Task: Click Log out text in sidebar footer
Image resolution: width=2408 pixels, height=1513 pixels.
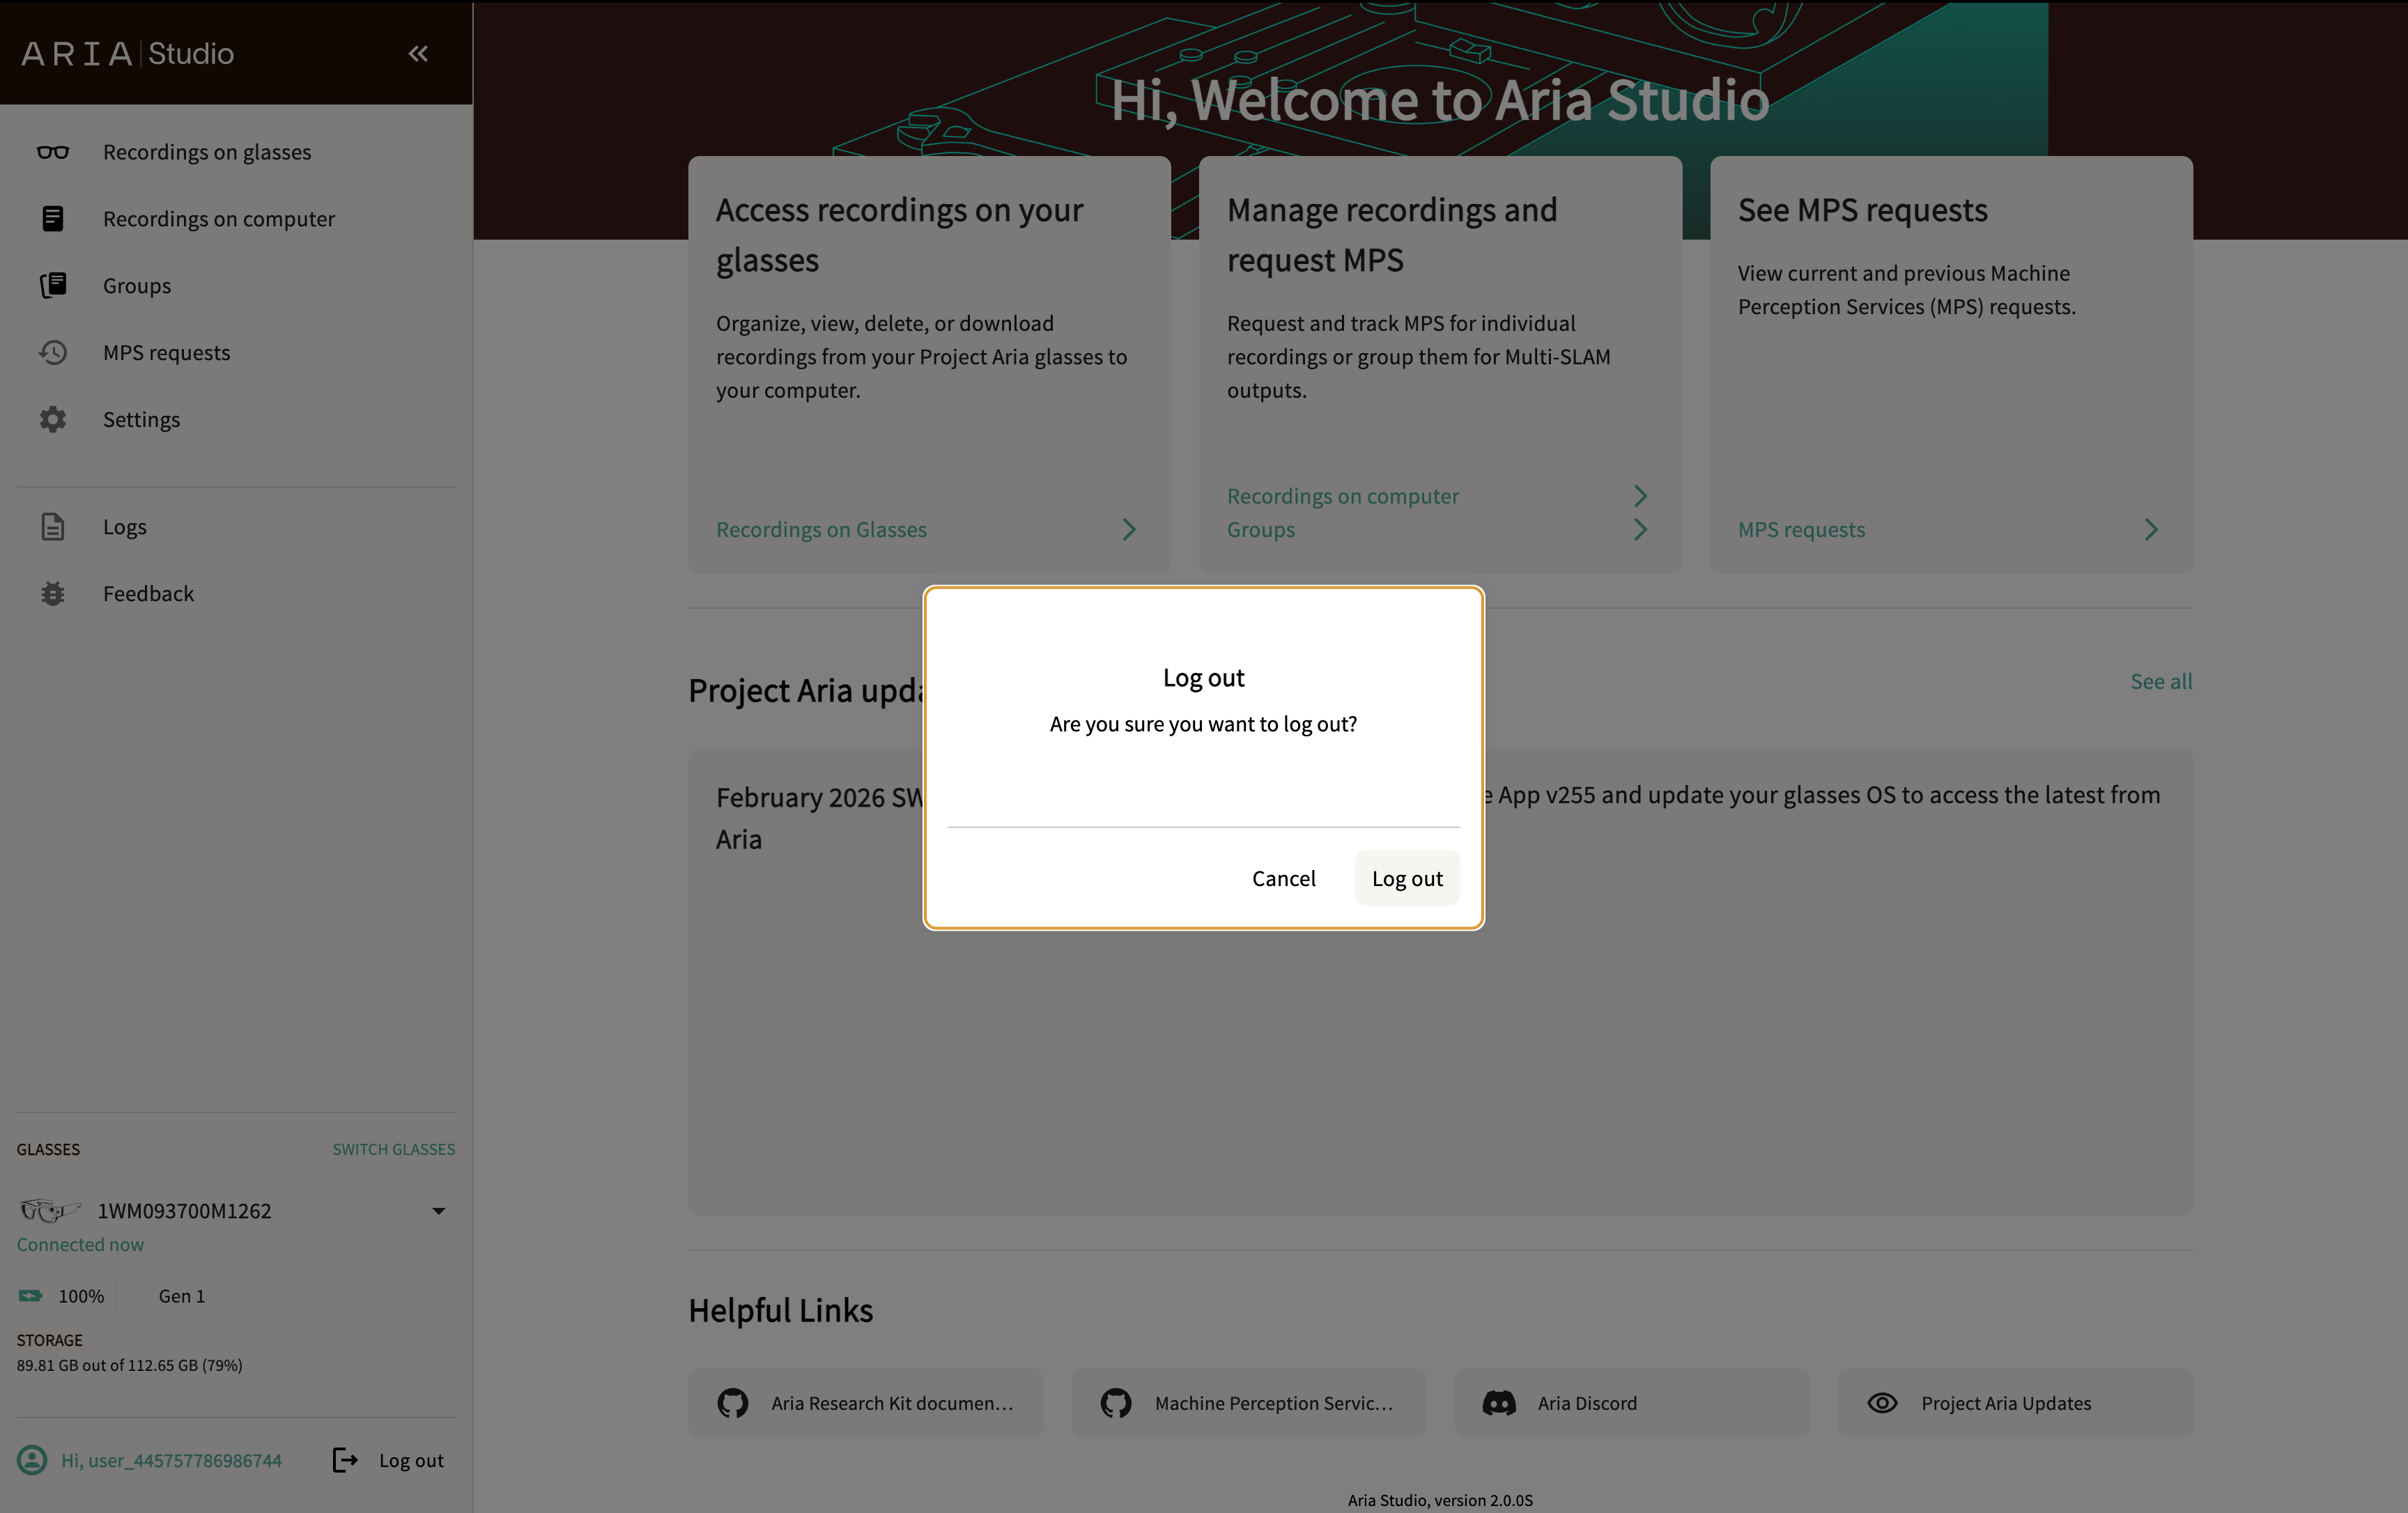Action: point(411,1460)
